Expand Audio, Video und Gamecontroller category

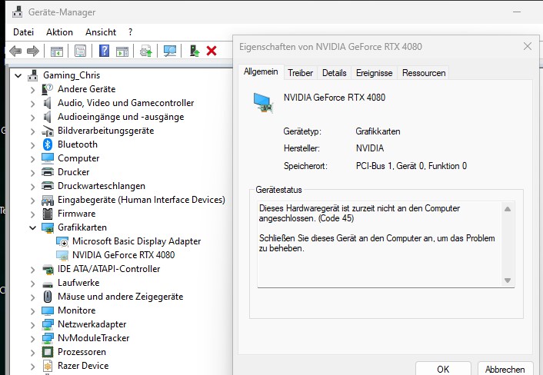32,104
